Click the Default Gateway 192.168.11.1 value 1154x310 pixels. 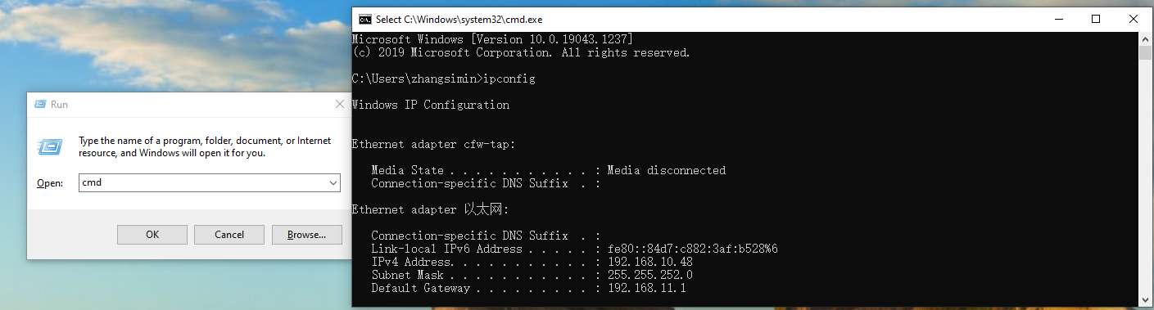(646, 288)
